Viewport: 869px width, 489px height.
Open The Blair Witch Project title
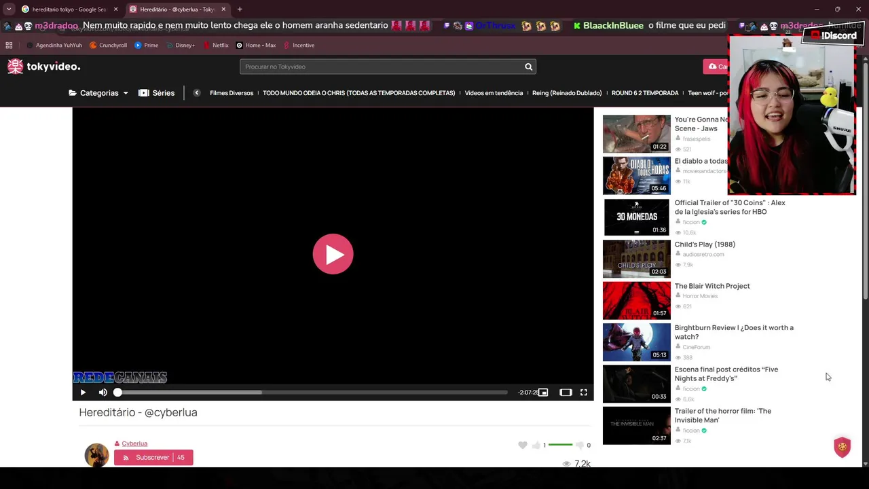click(712, 286)
